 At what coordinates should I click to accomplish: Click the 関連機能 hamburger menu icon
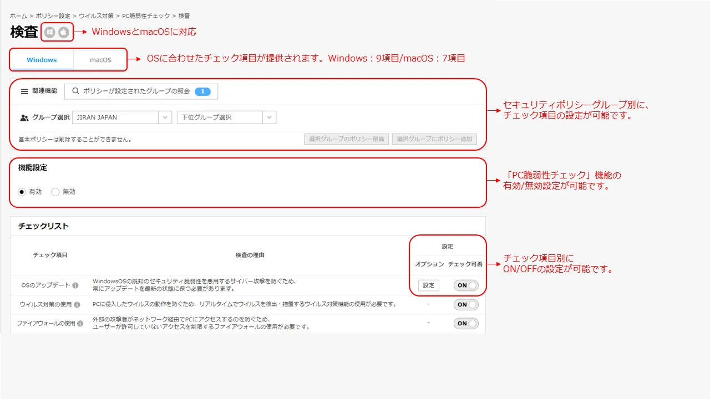[x=24, y=91]
